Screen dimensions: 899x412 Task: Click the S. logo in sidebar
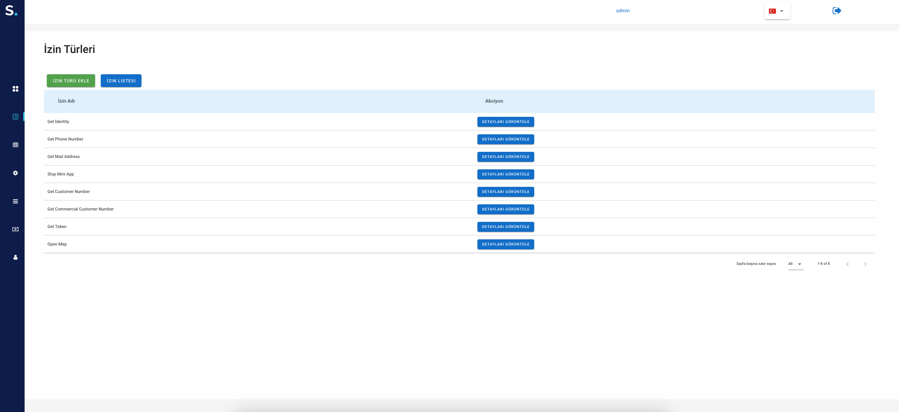pyautogui.click(x=11, y=10)
